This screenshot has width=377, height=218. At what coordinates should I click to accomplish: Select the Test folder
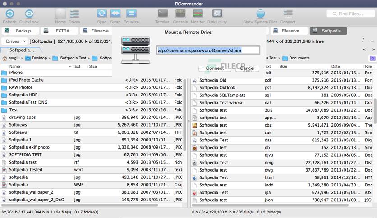92,110
